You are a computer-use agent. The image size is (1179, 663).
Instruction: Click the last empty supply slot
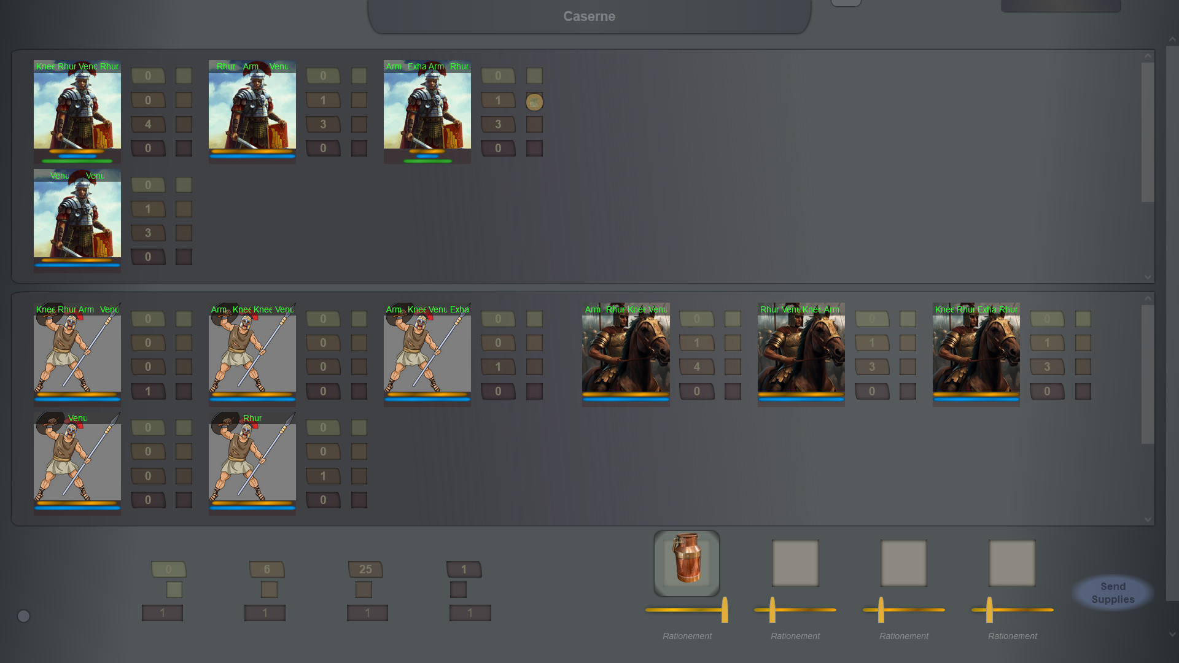coord(1011,563)
